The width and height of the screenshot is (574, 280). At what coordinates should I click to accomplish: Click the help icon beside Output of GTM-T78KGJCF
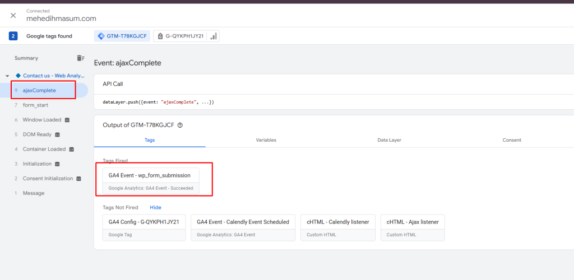point(180,125)
